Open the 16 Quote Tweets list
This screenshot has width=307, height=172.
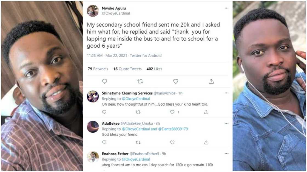tap(127, 69)
